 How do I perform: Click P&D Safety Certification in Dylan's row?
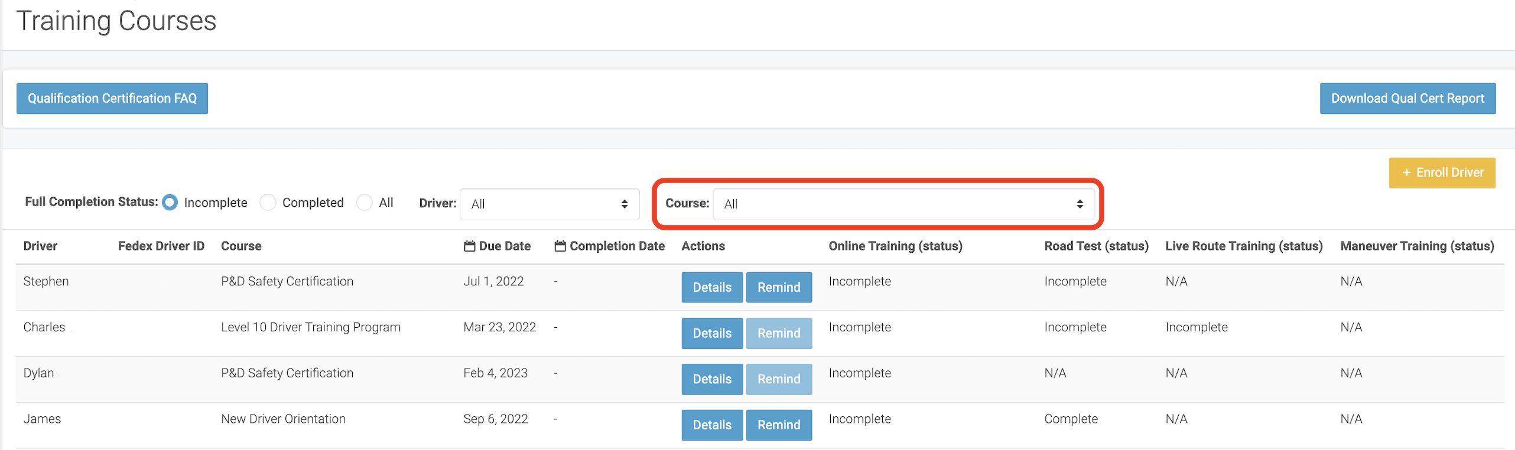(x=287, y=374)
